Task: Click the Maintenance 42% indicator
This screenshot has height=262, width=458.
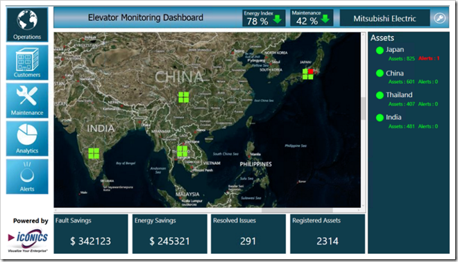Action: (x=312, y=18)
